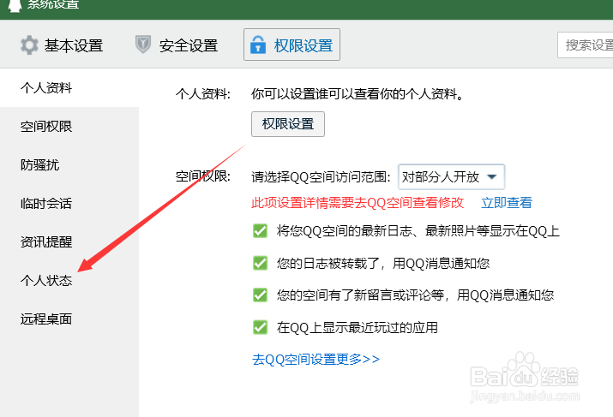This screenshot has height=417, width=613.
Task: Open the 对部分人开放 access range dropdown
Action: pos(451,177)
